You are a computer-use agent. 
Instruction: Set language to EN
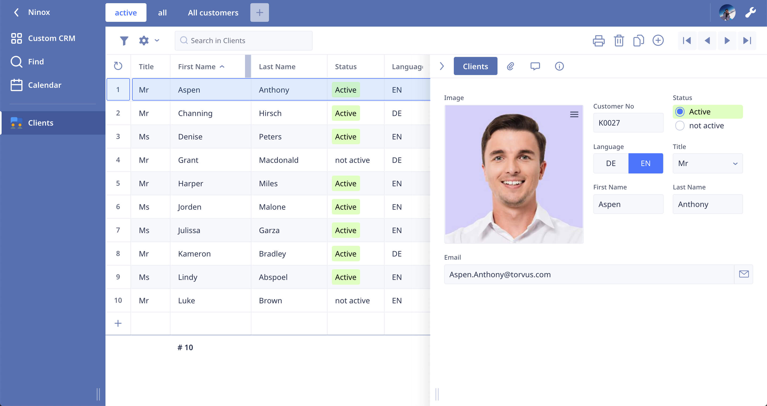tap(646, 163)
